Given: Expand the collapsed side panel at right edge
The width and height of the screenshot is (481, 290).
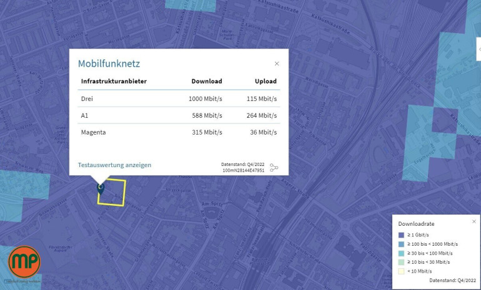Looking at the screenshot, I should (479, 49).
